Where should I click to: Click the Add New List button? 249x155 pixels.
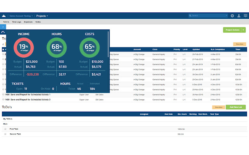click(236, 107)
